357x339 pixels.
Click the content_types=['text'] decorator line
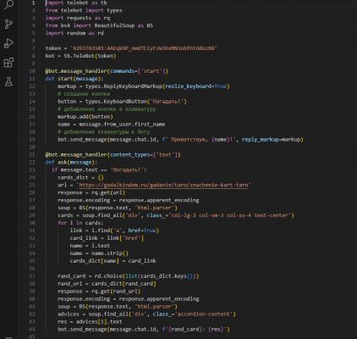113,155
